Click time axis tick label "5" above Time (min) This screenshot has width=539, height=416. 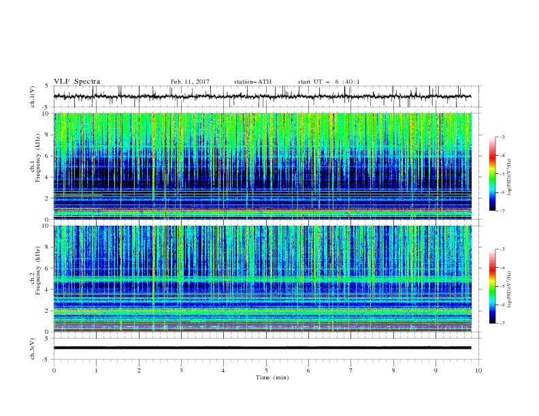coord(266,370)
